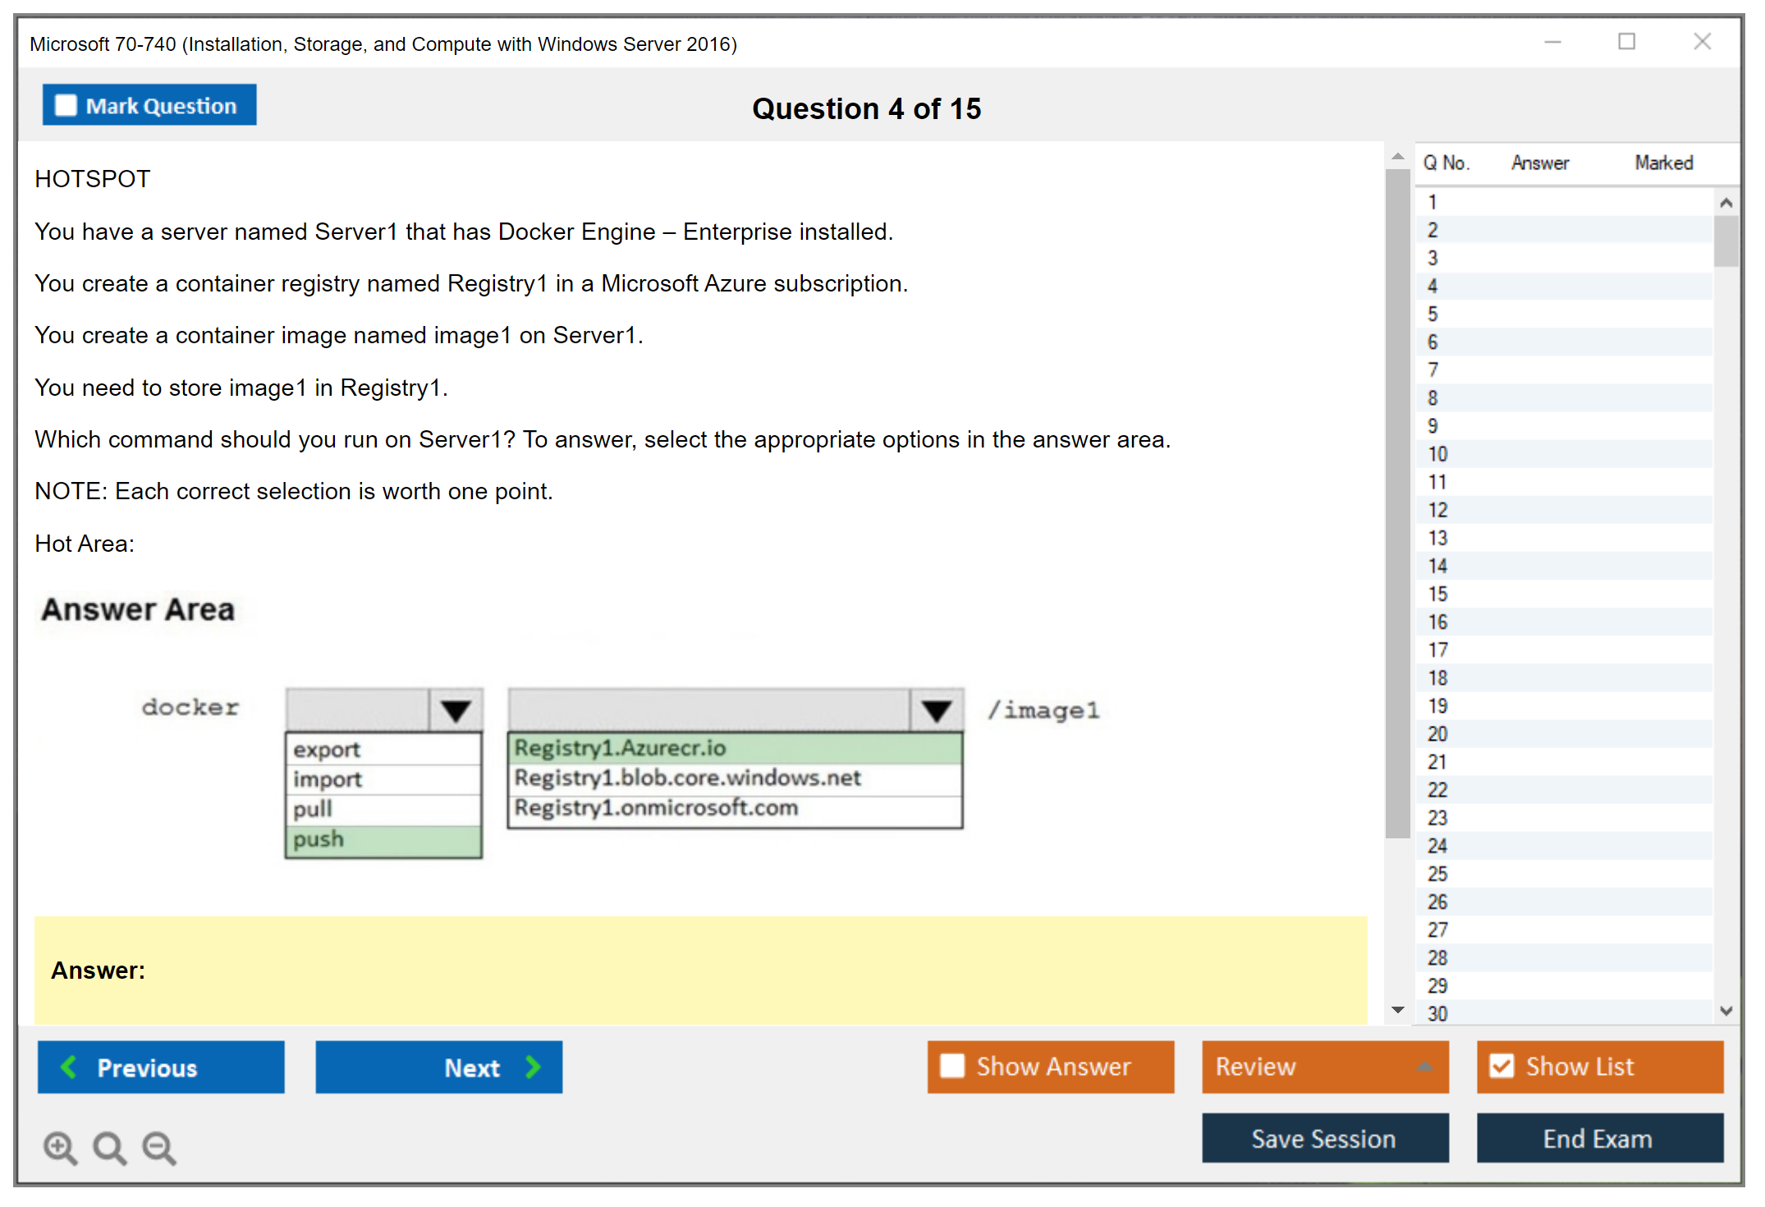Click green right chevron on Next
The width and height of the screenshot is (1765, 1207).
coord(534,1067)
